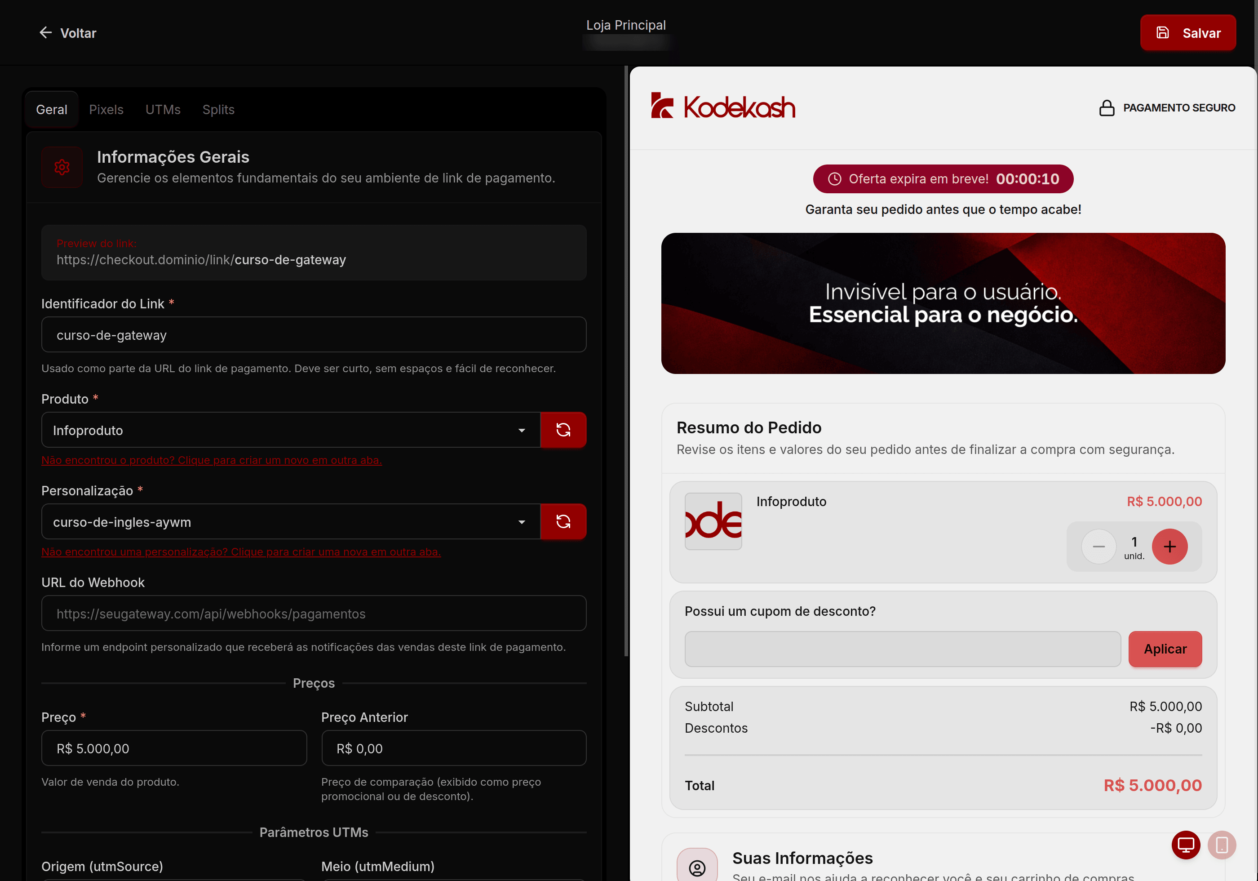Screen dimensions: 1258x881
Task: Edit the Preço Anterior field
Action: pyautogui.click(x=454, y=748)
